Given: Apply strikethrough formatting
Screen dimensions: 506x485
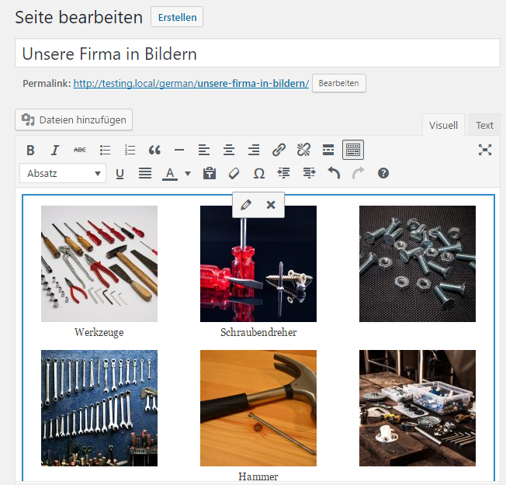Looking at the screenshot, I should (x=80, y=150).
